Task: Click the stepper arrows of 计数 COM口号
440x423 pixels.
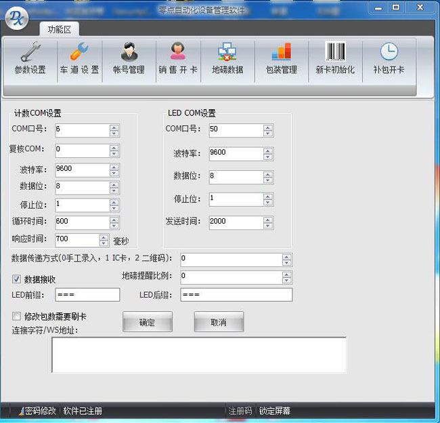Action: click(114, 130)
